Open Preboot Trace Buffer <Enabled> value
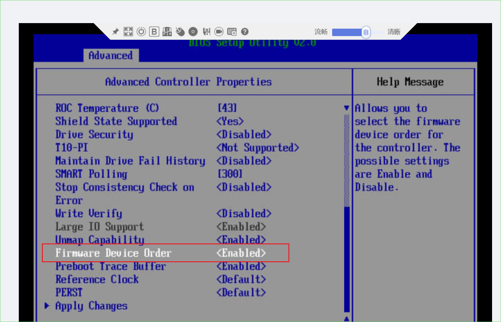The height and width of the screenshot is (322, 501). tap(241, 266)
